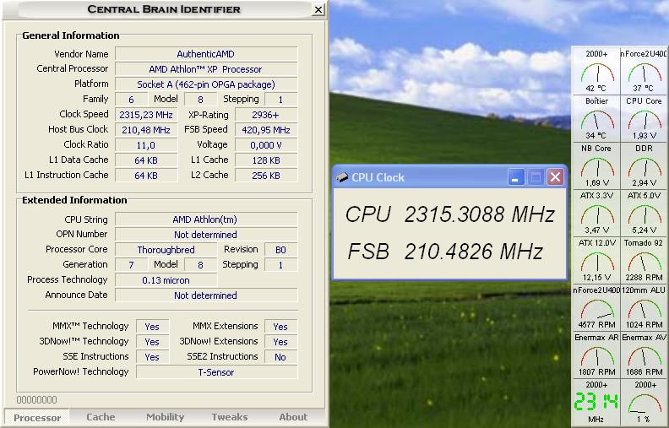669x428 pixels.
Task: Select the Process Technology value 0.13 micron
Action: [x=166, y=280]
